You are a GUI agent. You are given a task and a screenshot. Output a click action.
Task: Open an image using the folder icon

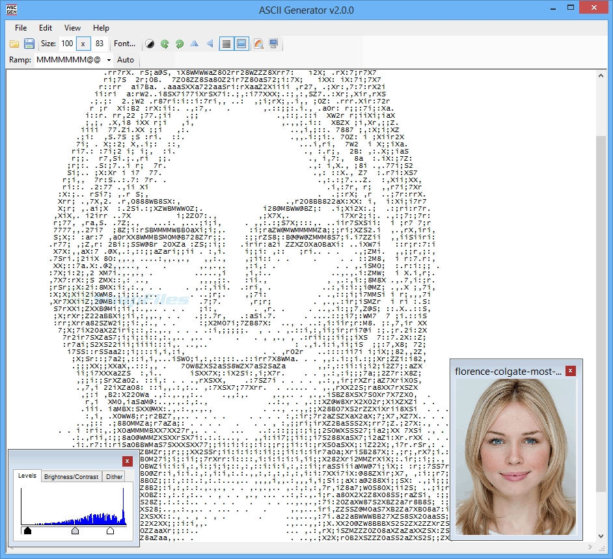click(x=14, y=44)
